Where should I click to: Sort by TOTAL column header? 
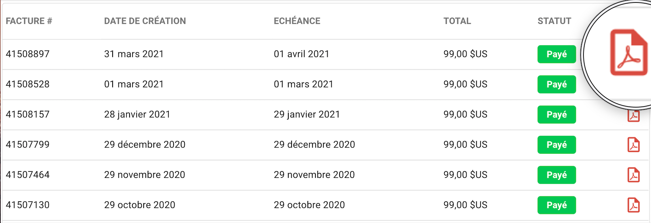[x=457, y=21]
